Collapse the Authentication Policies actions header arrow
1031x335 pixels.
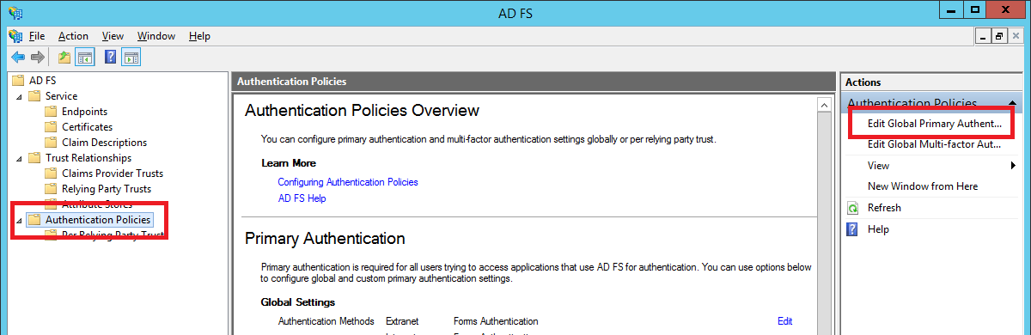pyautogui.click(x=1012, y=103)
